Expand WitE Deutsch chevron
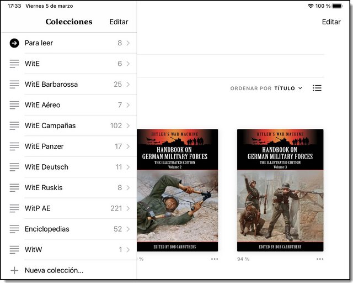 tap(128, 167)
